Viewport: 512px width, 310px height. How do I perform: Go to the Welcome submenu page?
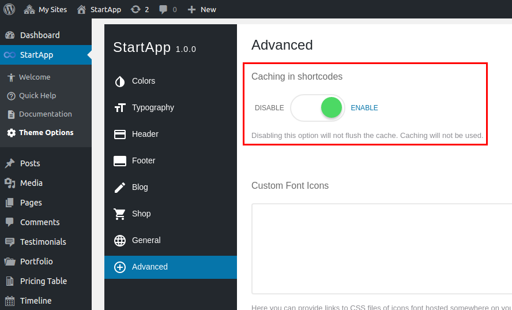point(46,77)
